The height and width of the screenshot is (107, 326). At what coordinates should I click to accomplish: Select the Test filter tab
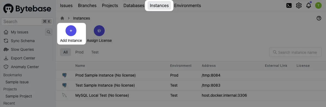[x=95, y=52]
